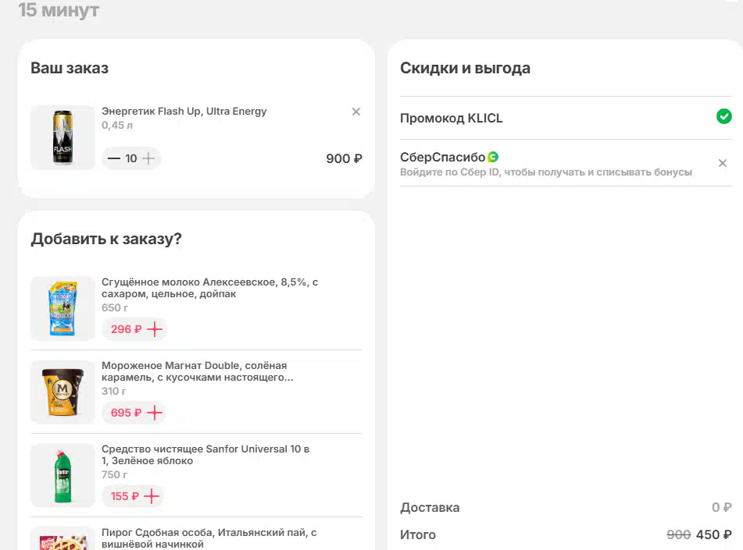Open the Сдобная особа pie thumbnail
The width and height of the screenshot is (743, 550).
pyautogui.click(x=63, y=538)
